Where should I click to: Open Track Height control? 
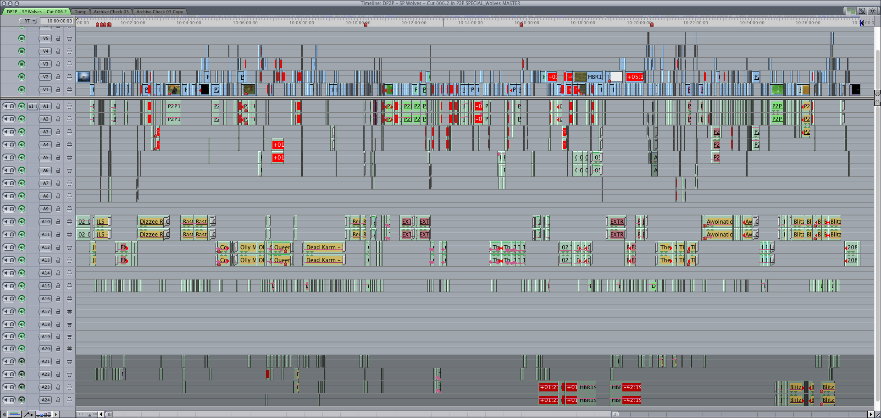click(44, 414)
